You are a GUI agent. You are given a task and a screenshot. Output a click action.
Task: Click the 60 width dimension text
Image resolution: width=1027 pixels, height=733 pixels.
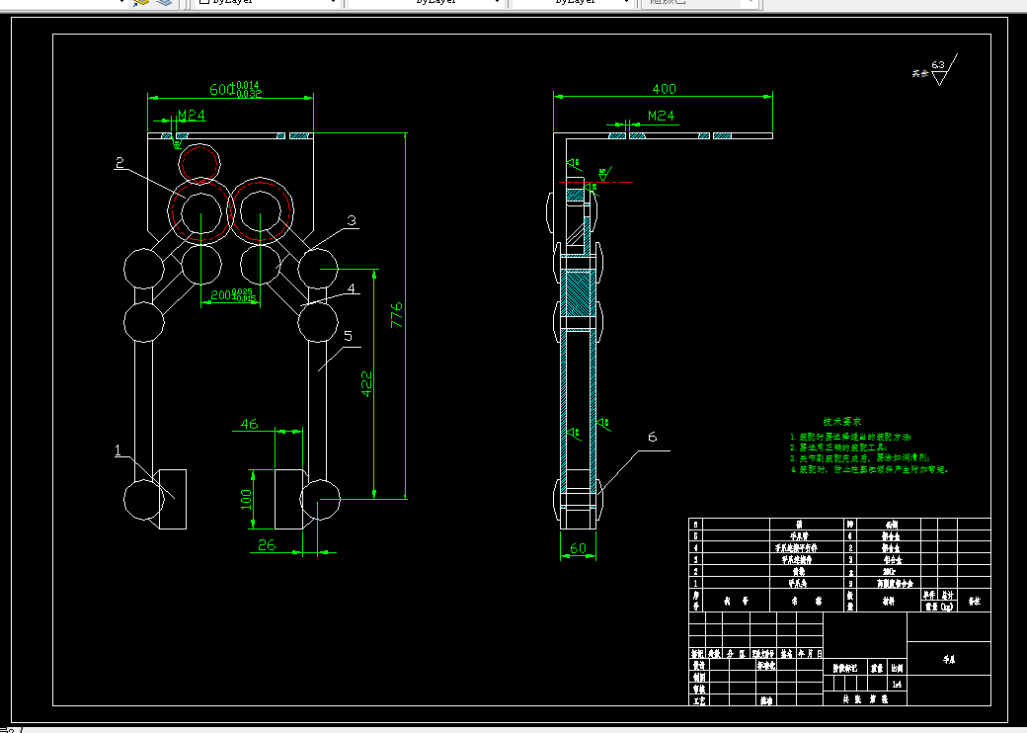click(x=578, y=548)
